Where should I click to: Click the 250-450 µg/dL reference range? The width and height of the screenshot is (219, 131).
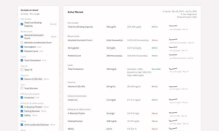point(134,27)
